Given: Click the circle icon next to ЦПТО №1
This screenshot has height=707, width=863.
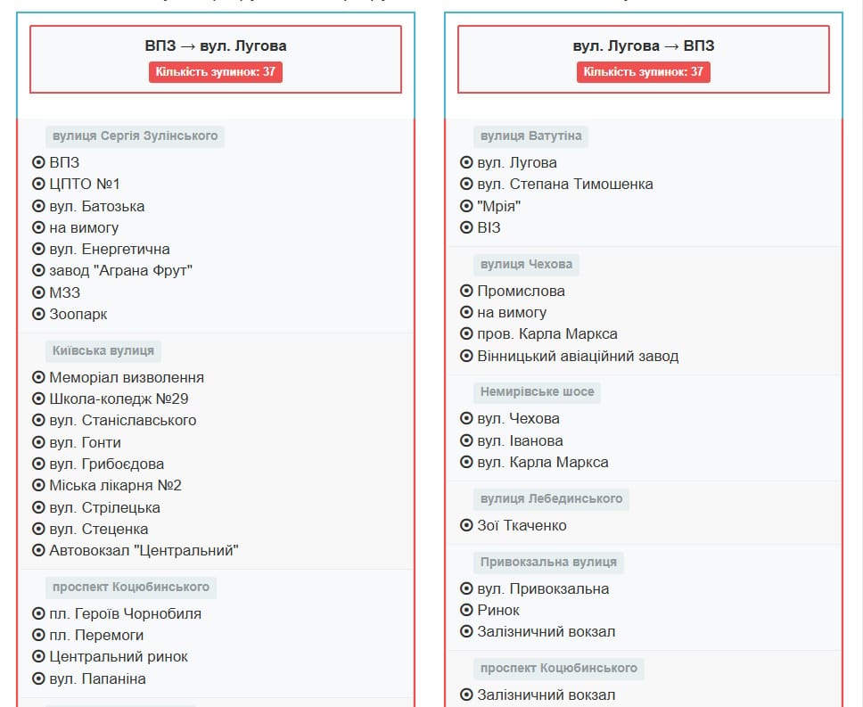Looking at the screenshot, I should (x=38, y=184).
